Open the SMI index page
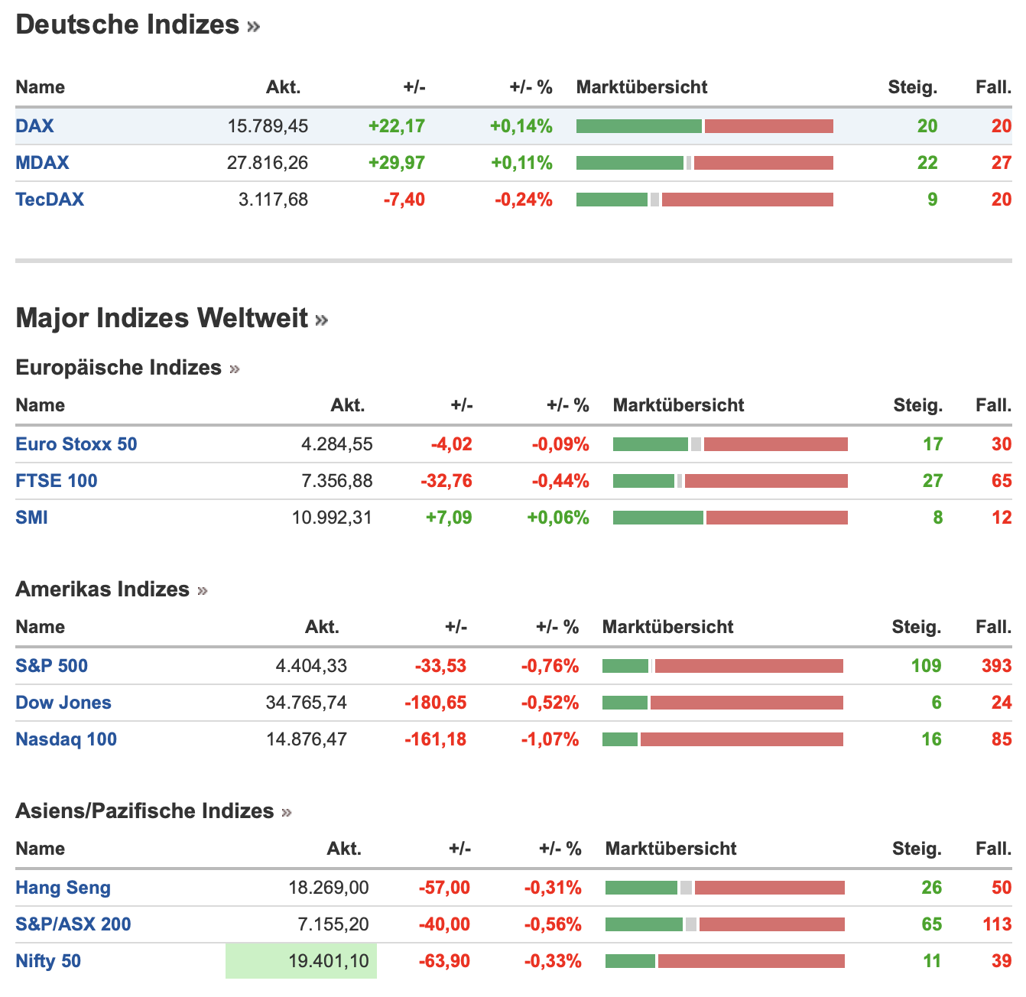Screen dimensions: 1026x997 pyautogui.click(x=31, y=518)
